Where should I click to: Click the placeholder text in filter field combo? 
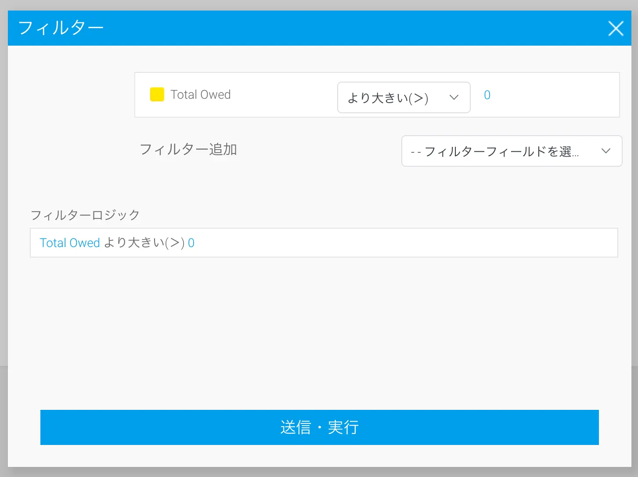(x=495, y=152)
